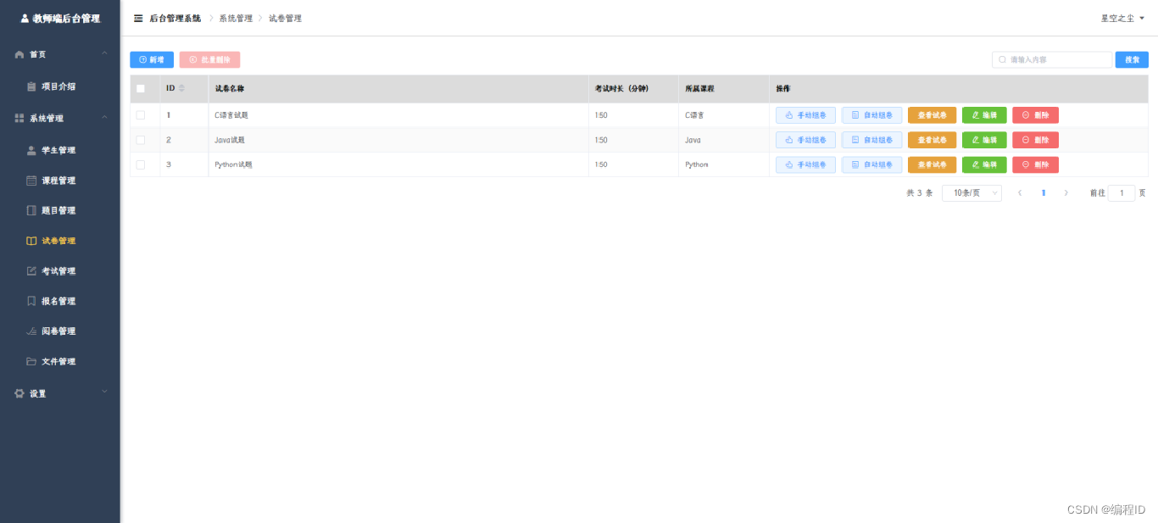Click the 系统管理 breadcrumb link
Viewport: 1158px width, 523px height.
tap(236, 18)
